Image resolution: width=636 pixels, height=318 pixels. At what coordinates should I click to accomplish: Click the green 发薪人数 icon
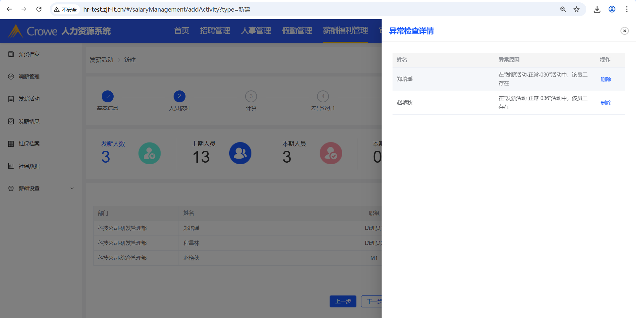tap(149, 153)
